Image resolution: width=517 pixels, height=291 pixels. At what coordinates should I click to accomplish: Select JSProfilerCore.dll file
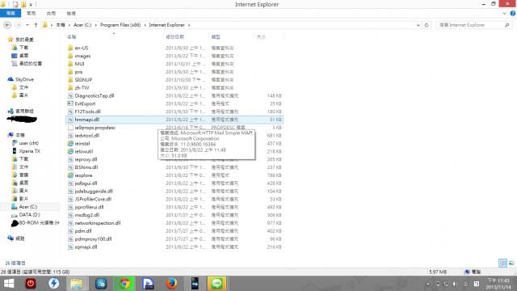tap(93, 199)
